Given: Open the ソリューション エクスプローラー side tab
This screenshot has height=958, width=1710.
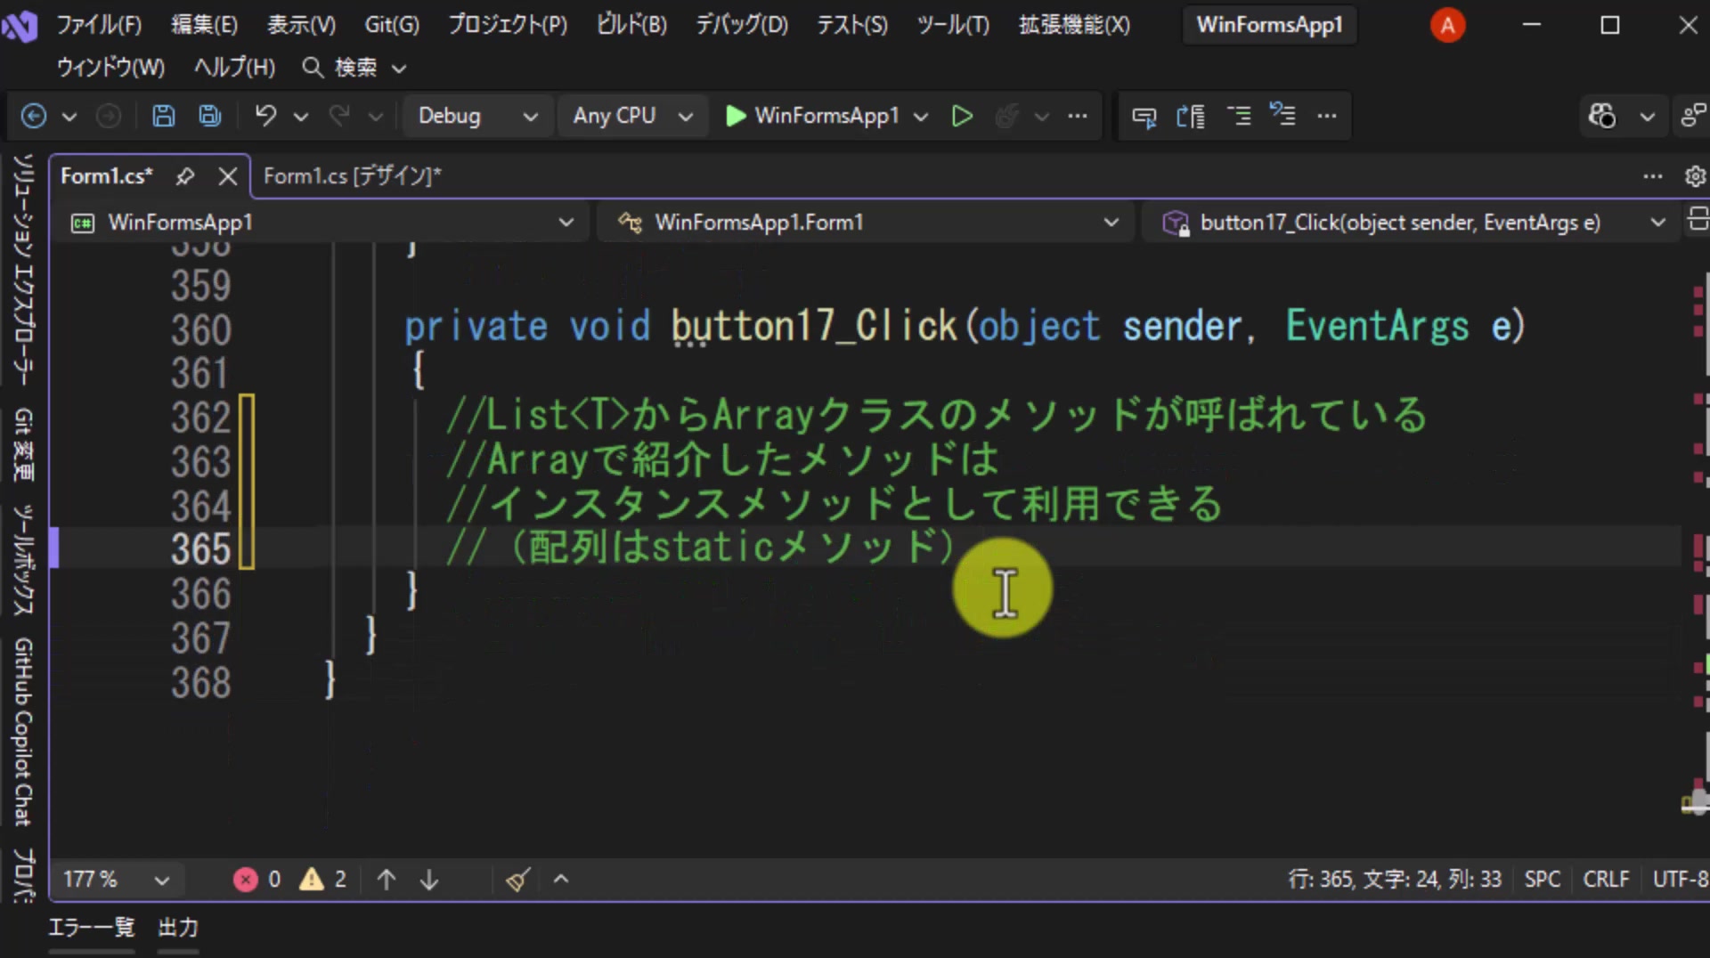Looking at the screenshot, I should pos(23,270).
